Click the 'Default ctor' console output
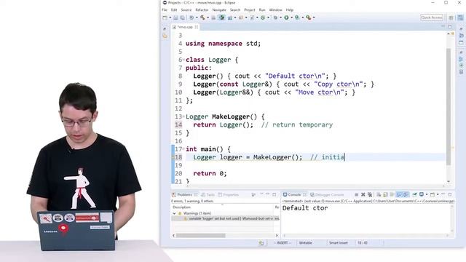 [305, 208]
